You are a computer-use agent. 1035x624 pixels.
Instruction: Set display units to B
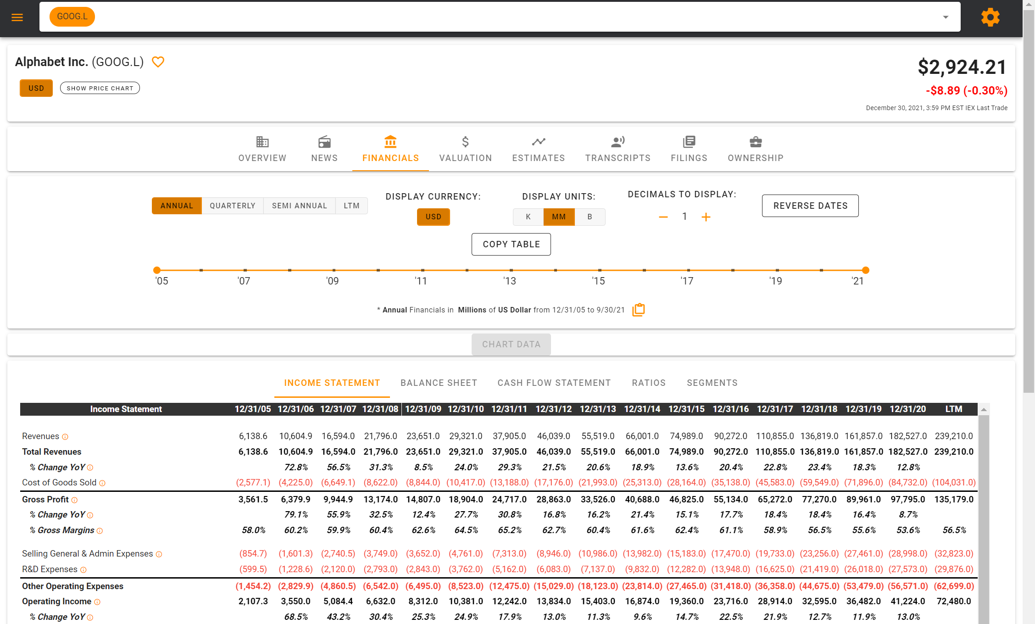pyautogui.click(x=590, y=217)
